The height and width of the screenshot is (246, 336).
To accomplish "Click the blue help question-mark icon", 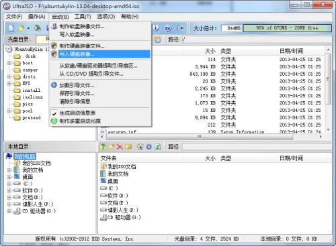I will click(168, 28).
